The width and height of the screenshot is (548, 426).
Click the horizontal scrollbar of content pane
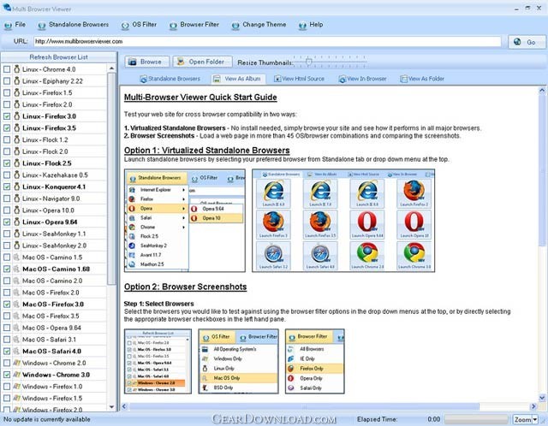(x=304, y=406)
